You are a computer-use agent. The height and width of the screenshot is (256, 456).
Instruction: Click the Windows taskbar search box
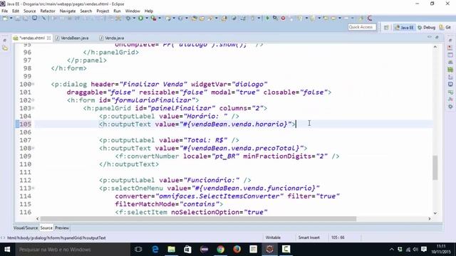(x=73, y=250)
